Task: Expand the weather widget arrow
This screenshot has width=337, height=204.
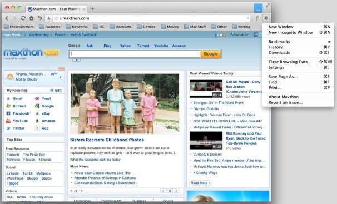Action: pos(61,77)
